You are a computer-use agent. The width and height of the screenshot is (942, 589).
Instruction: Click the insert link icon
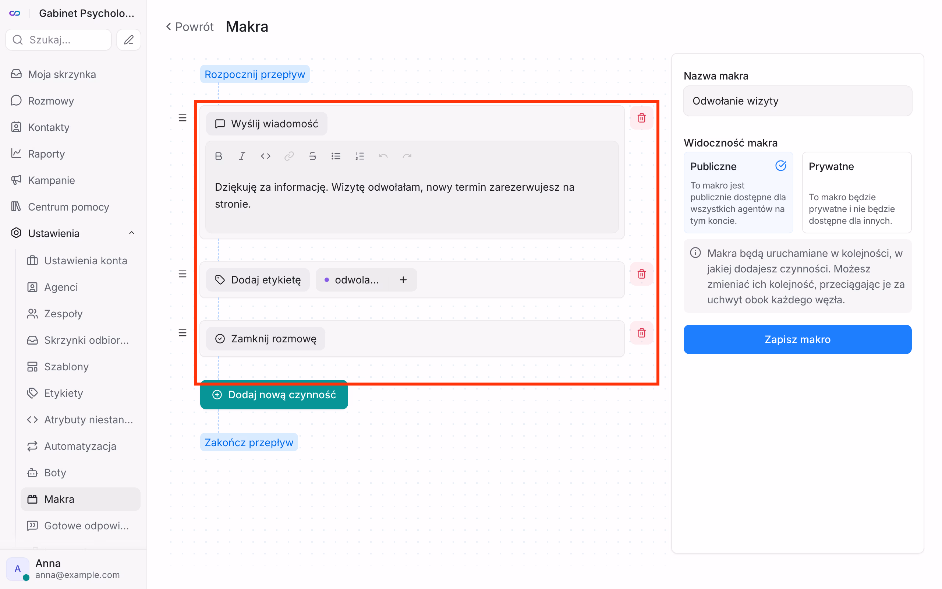click(289, 156)
